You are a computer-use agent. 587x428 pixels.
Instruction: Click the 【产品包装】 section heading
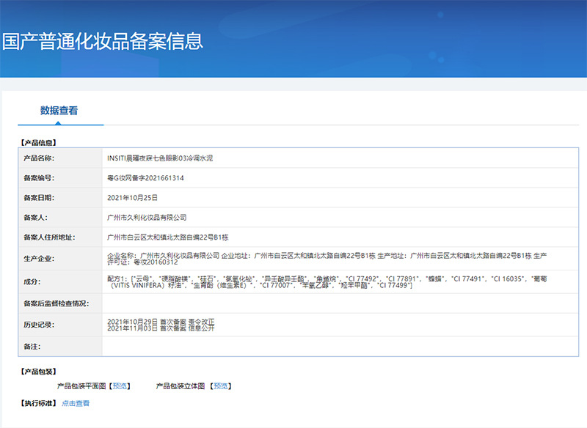tap(39, 372)
